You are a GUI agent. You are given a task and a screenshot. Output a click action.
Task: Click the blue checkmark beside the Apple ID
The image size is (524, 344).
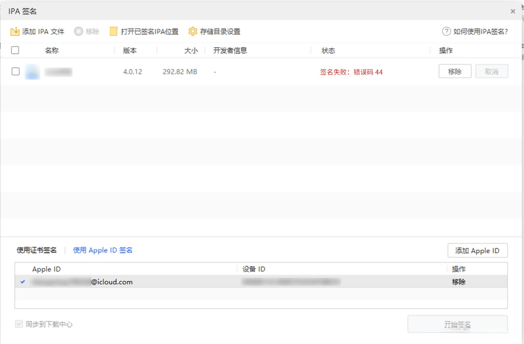(23, 282)
